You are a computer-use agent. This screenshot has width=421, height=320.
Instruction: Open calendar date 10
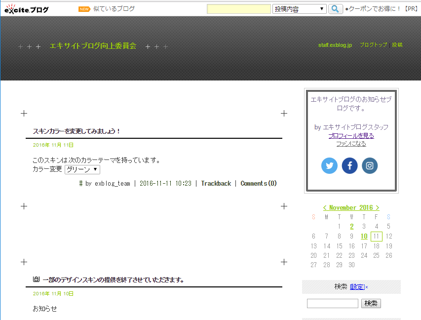click(x=364, y=237)
